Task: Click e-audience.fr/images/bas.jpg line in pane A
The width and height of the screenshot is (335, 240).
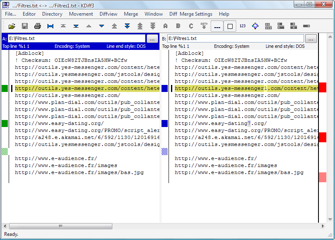Action: point(79,173)
